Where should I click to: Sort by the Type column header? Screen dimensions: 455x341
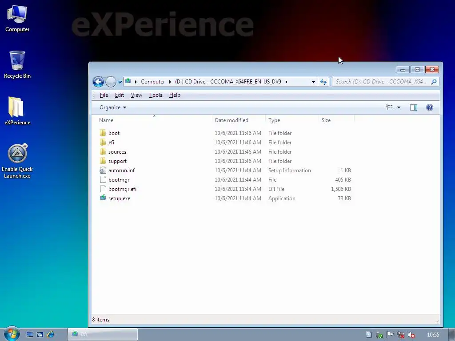pyautogui.click(x=292, y=120)
